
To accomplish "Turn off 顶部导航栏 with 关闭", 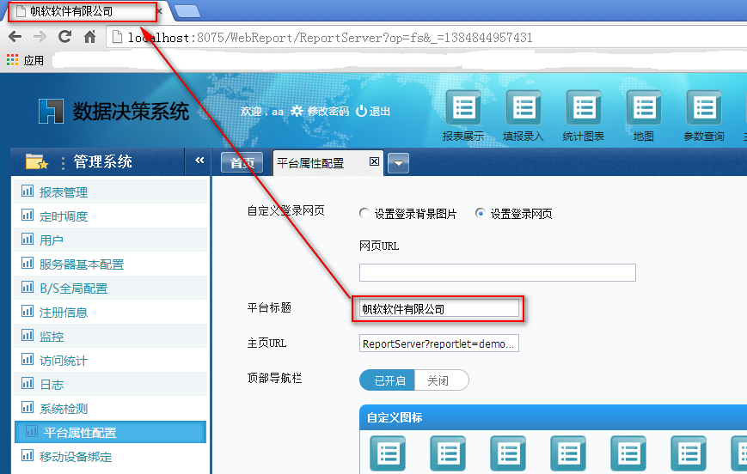I will (442, 380).
